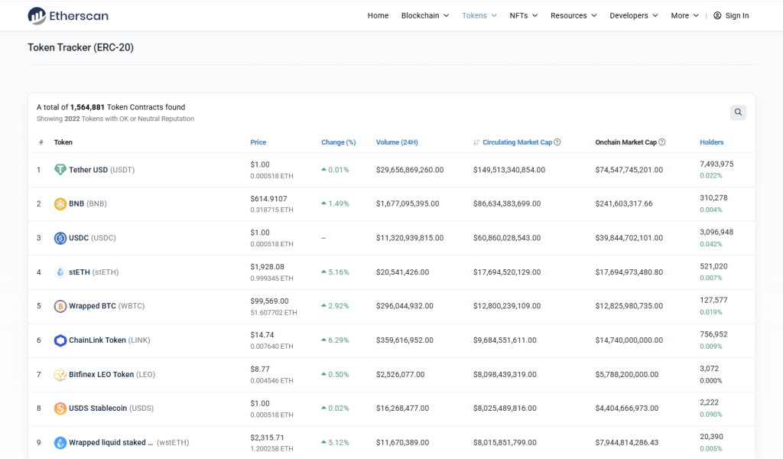Expand the Tokens dropdown menu

(x=479, y=15)
